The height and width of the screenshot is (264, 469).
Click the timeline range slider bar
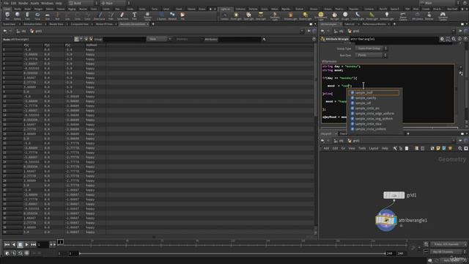(x=232, y=254)
